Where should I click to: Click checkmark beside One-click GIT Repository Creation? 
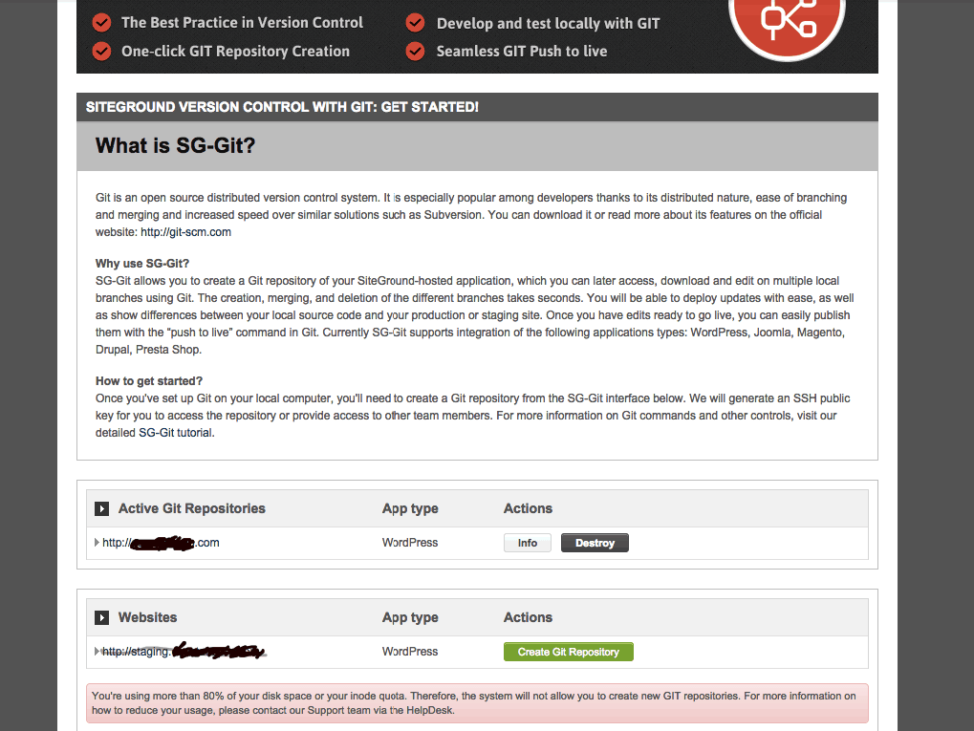pyautogui.click(x=102, y=51)
